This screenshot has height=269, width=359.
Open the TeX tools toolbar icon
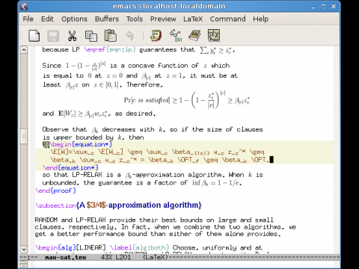pos(214,35)
